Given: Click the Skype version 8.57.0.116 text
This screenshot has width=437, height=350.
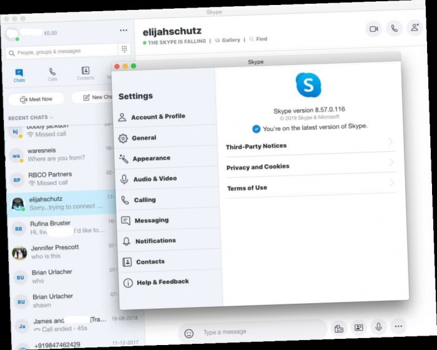Looking at the screenshot, I should 309,110.
